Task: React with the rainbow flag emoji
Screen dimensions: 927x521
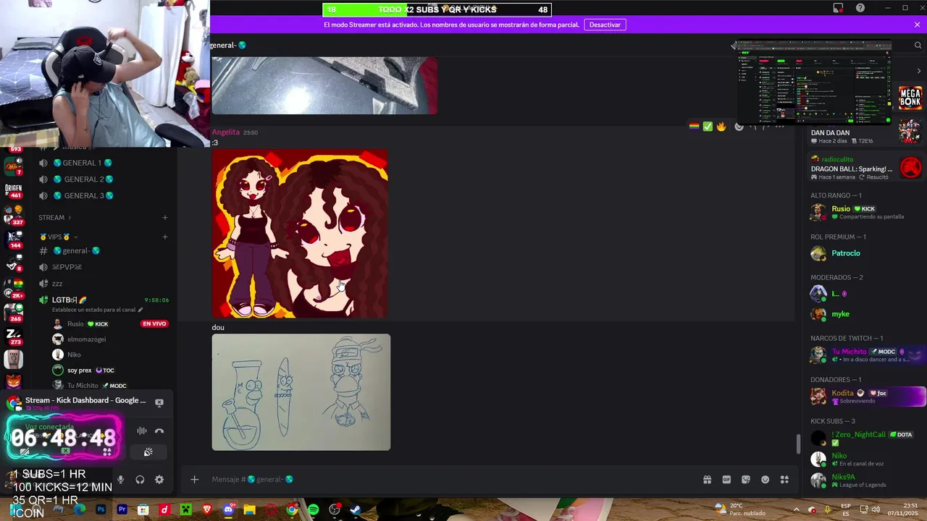Action: pyautogui.click(x=694, y=127)
